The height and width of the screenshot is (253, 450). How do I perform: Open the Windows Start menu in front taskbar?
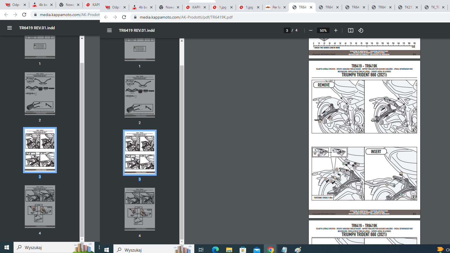[107, 250]
